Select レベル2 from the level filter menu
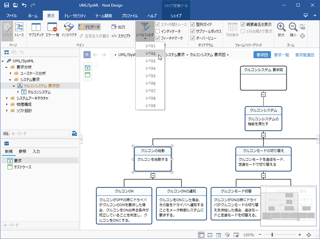Viewport: 320px width, 239px height. (x=150, y=53)
